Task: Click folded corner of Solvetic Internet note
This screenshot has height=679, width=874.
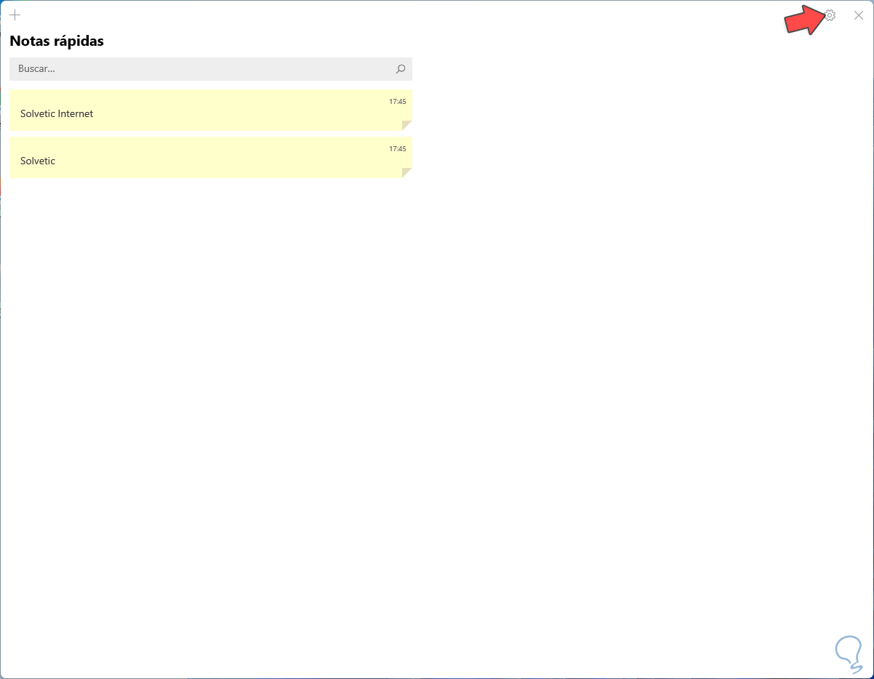Action: tap(406, 125)
